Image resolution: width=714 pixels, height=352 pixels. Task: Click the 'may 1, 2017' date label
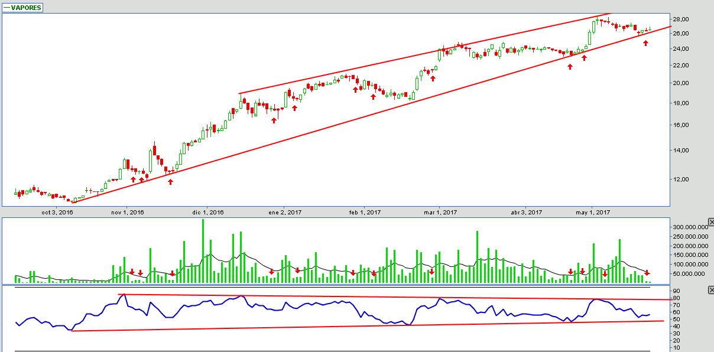coord(594,212)
